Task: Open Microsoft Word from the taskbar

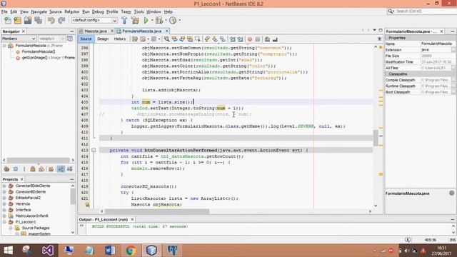Action: click(x=110, y=250)
